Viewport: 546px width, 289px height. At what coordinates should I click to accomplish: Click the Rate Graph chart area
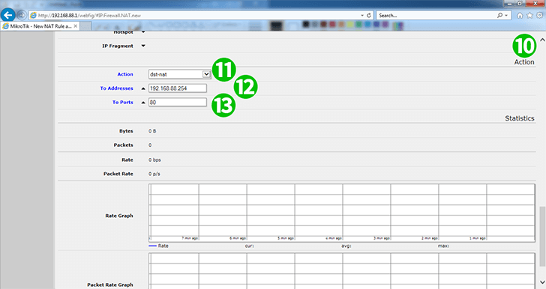342,213
